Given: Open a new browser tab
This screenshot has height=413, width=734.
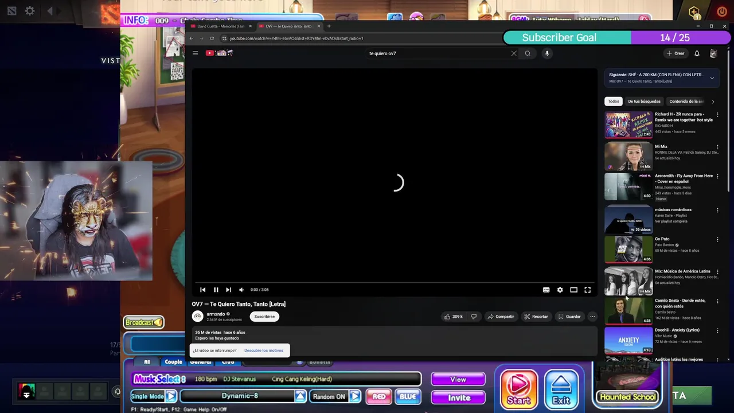Looking at the screenshot, I should coord(329,26).
